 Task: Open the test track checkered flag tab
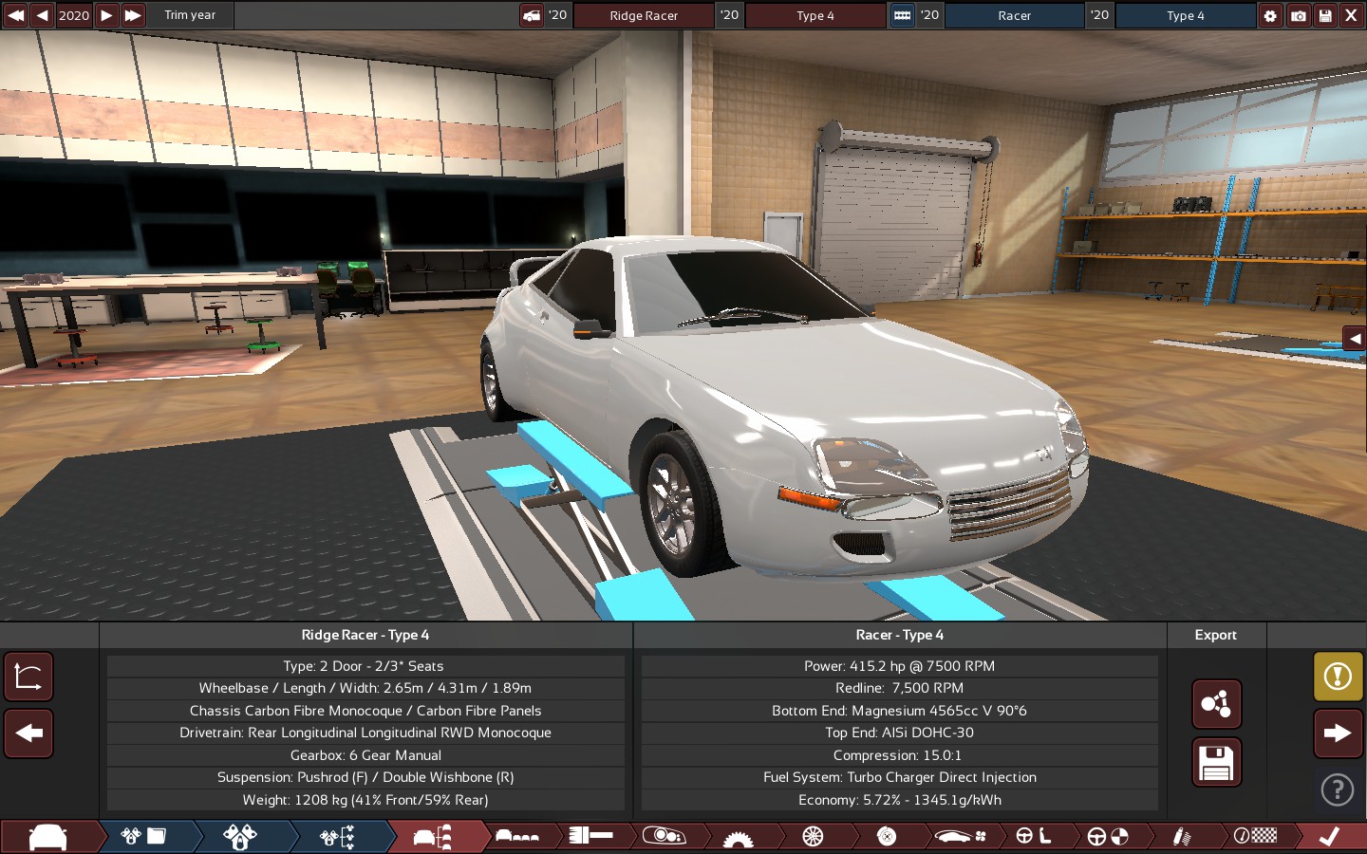point(1255,837)
